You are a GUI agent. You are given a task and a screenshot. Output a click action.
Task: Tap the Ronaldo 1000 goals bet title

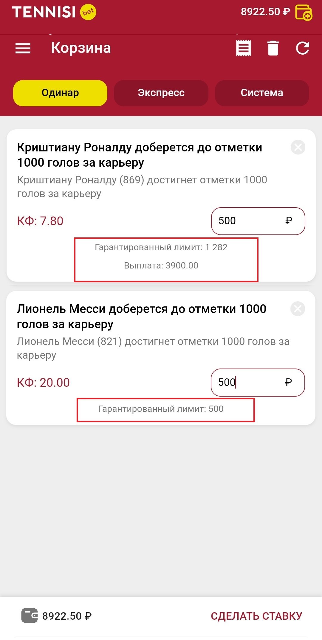[x=140, y=155]
